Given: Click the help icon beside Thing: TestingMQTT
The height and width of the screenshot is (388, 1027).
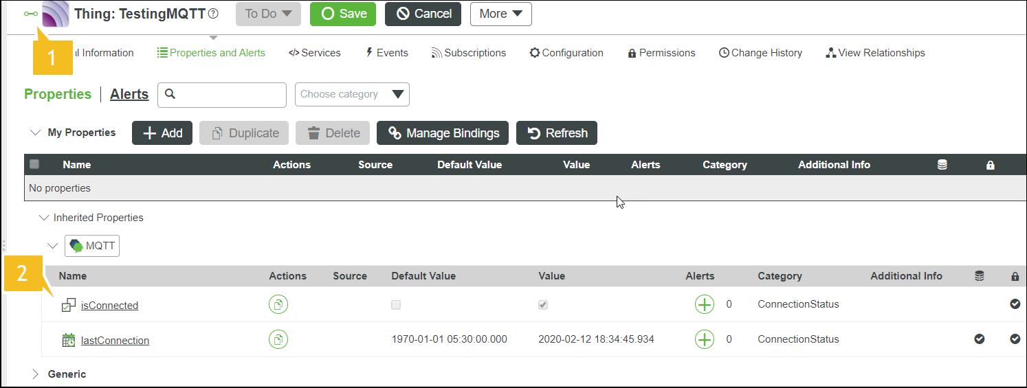Looking at the screenshot, I should [x=213, y=14].
